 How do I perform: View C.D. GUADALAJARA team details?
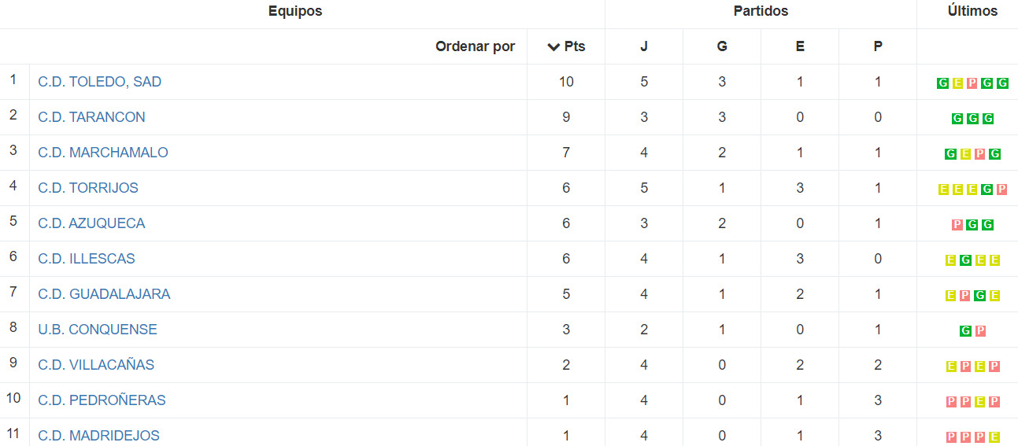104,294
